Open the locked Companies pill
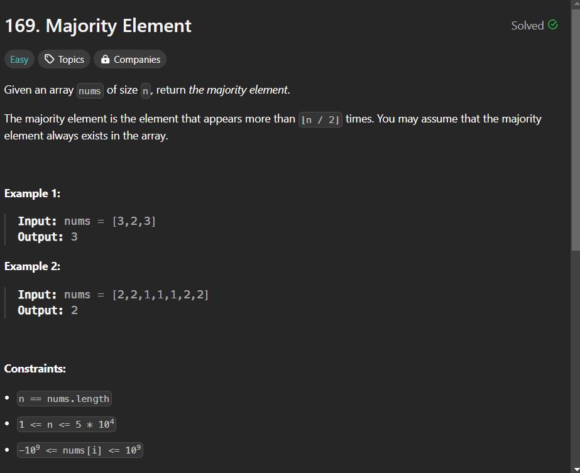 [130, 59]
